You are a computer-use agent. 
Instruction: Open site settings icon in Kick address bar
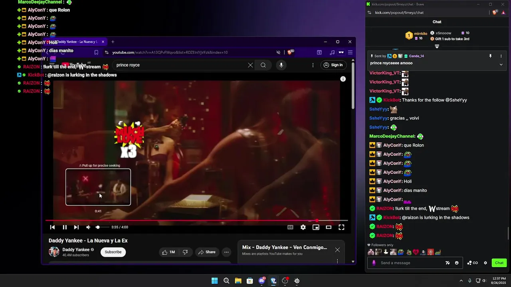[370, 12]
